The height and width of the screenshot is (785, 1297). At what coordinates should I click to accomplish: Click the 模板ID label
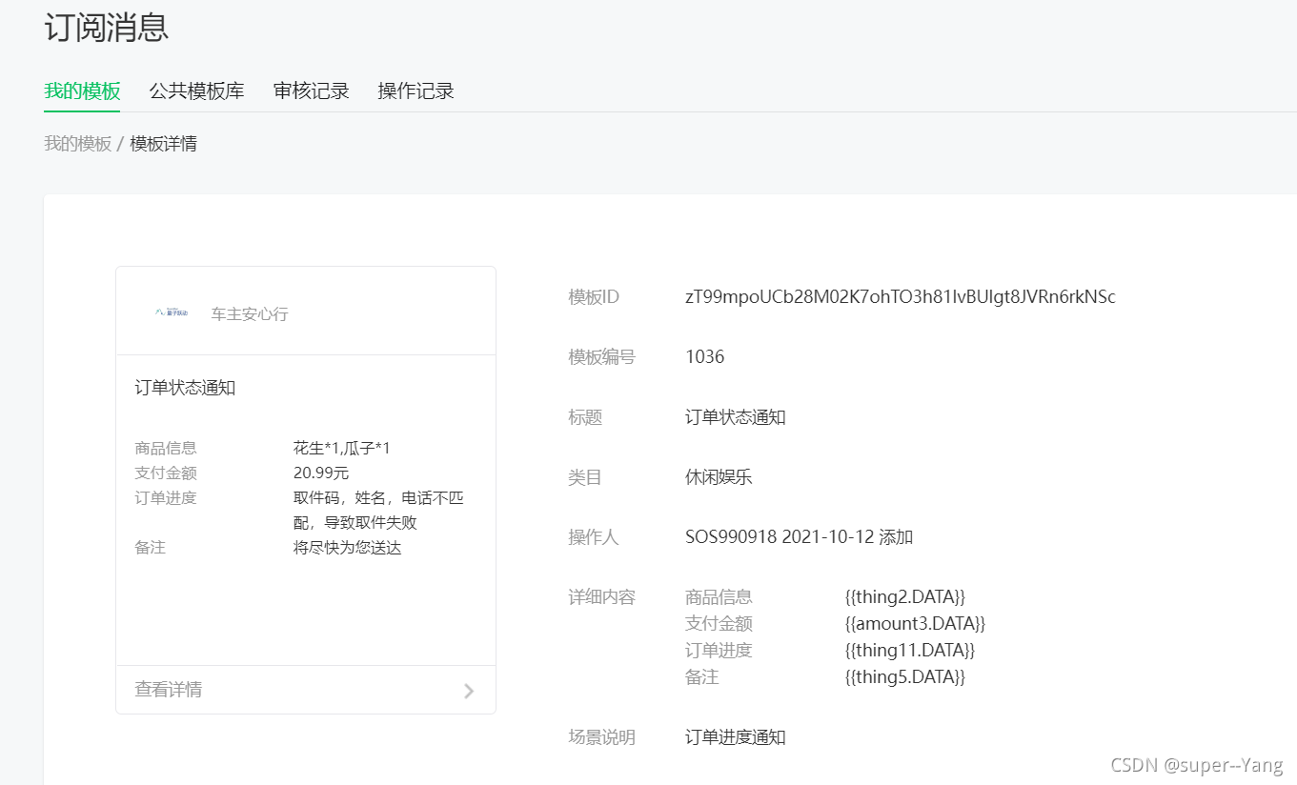[594, 297]
